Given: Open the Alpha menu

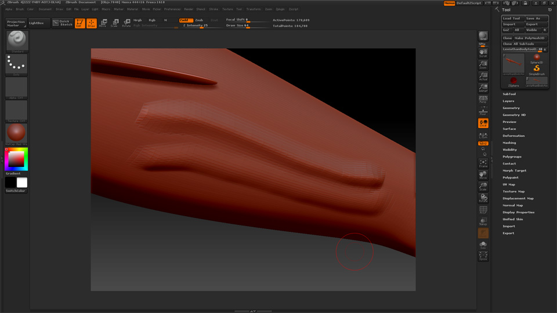Looking at the screenshot, I should pos(9,9).
